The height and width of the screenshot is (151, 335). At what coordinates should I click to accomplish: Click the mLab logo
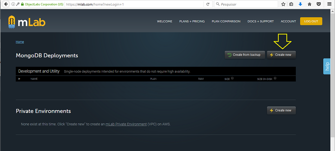coord(27,22)
